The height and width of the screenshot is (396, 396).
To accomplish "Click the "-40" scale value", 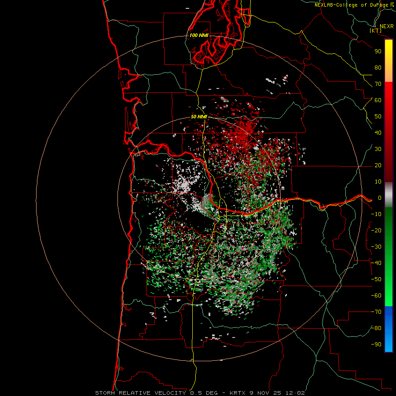I will pos(376,263).
